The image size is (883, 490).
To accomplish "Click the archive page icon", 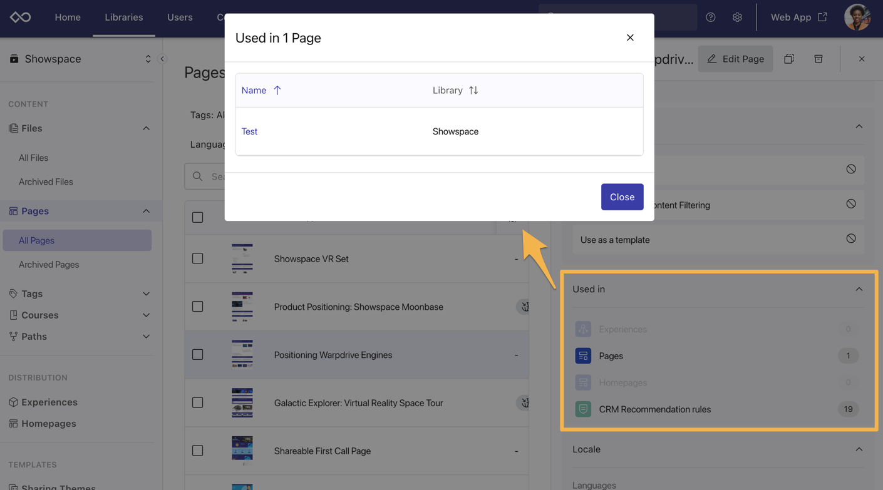I will pyautogui.click(x=818, y=59).
